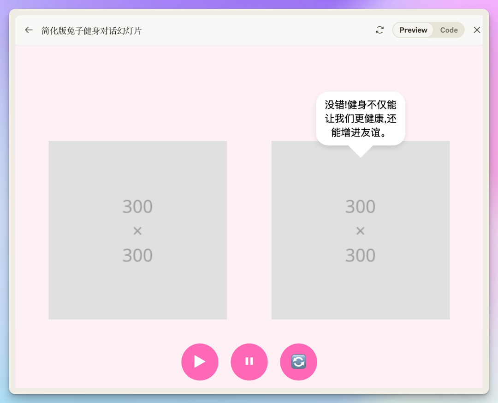The image size is (498, 403).
Task: Switch to the Code tab
Action: 448,30
